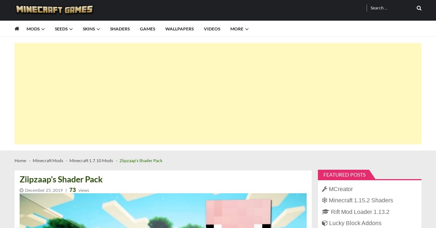Click the Minecraft 1.7.10 Mods breadcrumb
Viewport: 436px width, 228px height.
coord(91,161)
